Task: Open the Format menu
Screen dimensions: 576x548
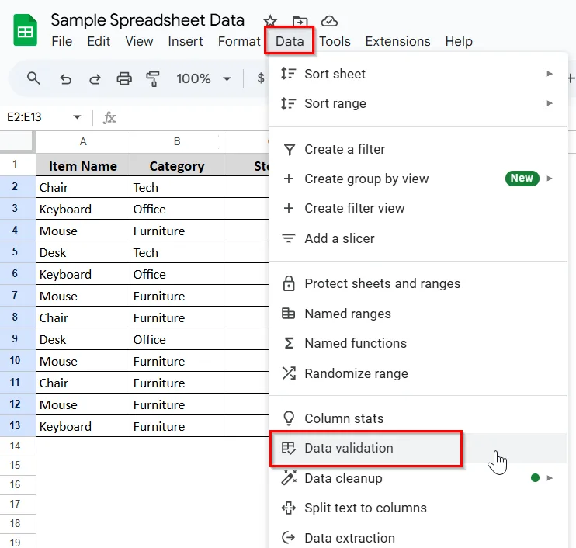Action: [239, 41]
